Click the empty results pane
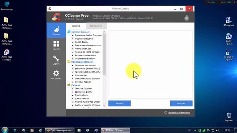 pyautogui.click(x=150, y=64)
